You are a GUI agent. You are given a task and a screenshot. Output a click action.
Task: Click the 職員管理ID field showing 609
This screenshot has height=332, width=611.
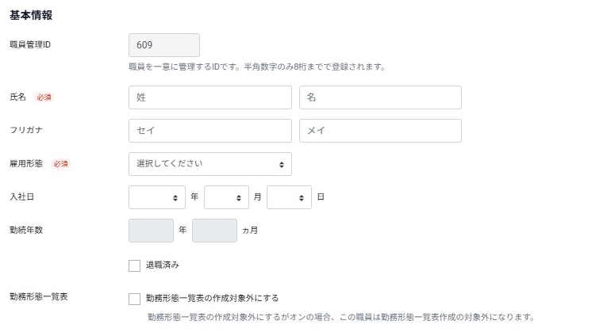[x=164, y=45]
